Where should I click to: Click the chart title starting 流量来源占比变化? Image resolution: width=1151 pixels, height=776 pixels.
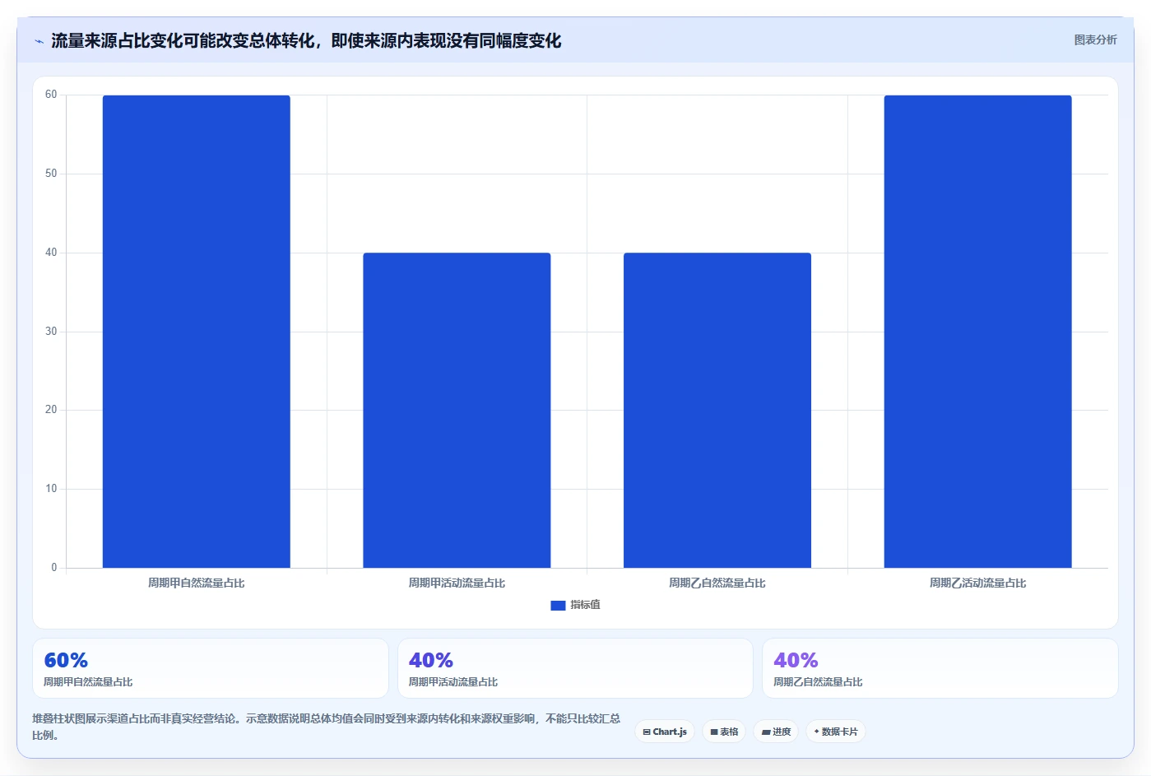point(306,40)
